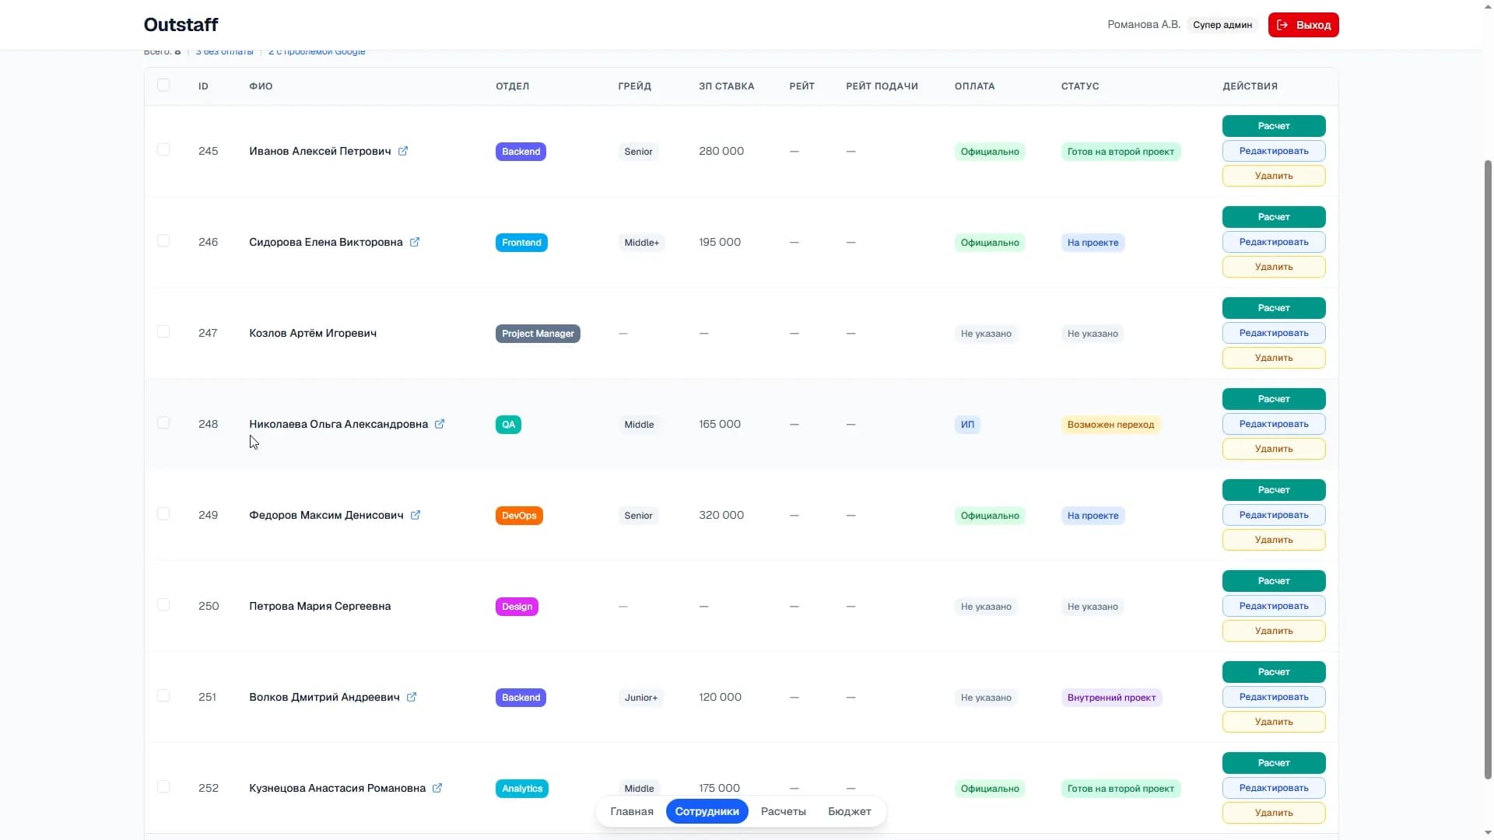Click Расчет for Иванов Алексей Петрович
Screen dimensions: 1494x840
(x=1274, y=126)
